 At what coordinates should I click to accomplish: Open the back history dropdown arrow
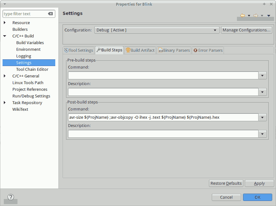pyautogui.click(x=249, y=16)
